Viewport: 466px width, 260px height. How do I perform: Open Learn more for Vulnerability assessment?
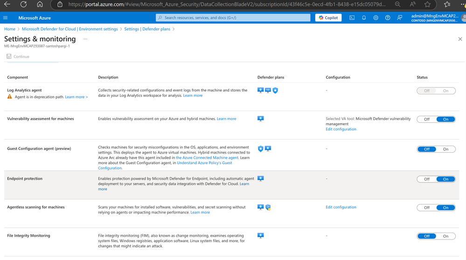226,119
